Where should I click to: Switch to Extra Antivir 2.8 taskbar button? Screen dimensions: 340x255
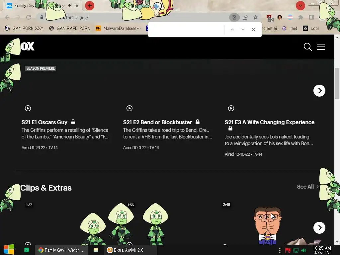(130, 250)
